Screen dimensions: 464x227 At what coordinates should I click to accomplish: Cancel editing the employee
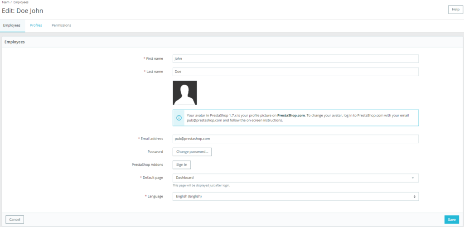[x=14, y=219]
